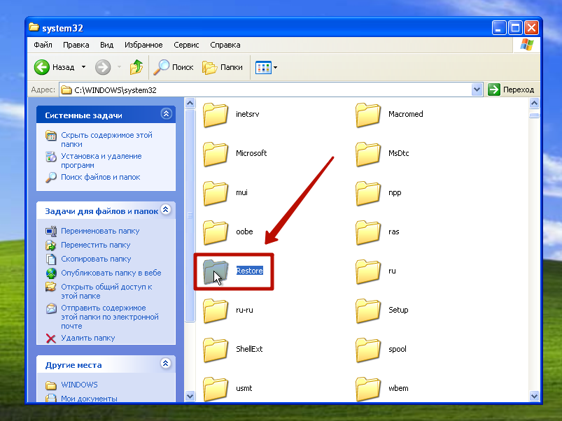Viewport: 562px width, 421px height.
Task: Collapse the Другие места panel
Action: [166, 364]
